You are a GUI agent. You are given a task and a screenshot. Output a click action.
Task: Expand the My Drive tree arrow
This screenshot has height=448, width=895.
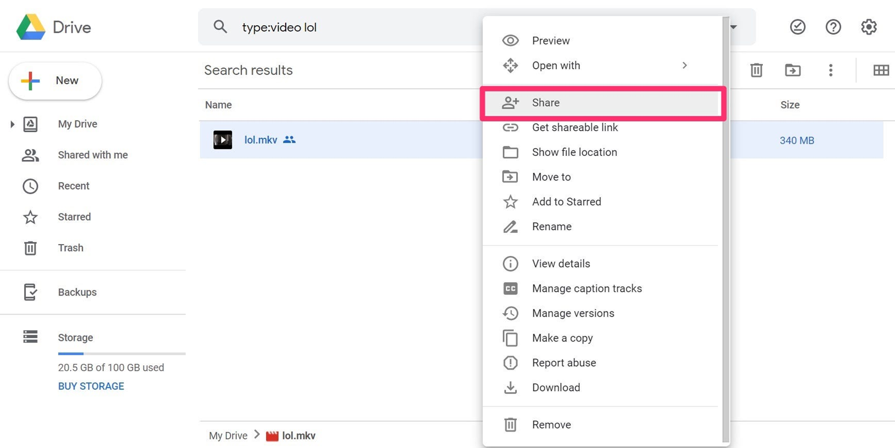pyautogui.click(x=12, y=124)
